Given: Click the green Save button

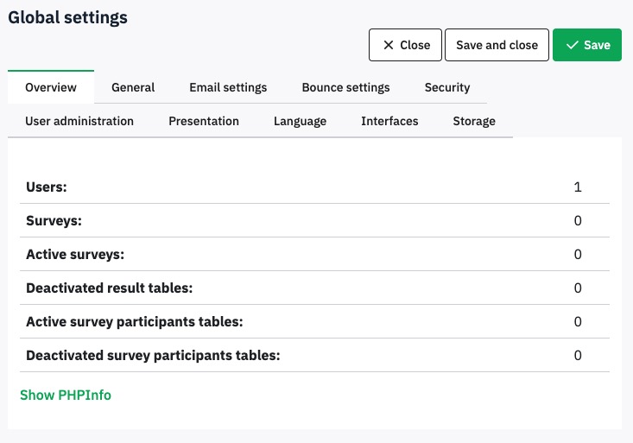Looking at the screenshot, I should (587, 45).
